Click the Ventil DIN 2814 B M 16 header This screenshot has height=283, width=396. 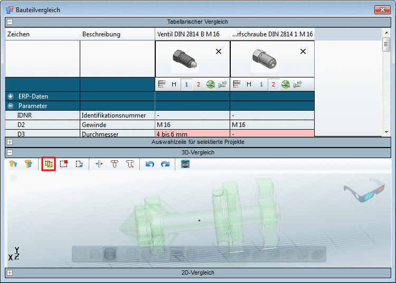192,34
